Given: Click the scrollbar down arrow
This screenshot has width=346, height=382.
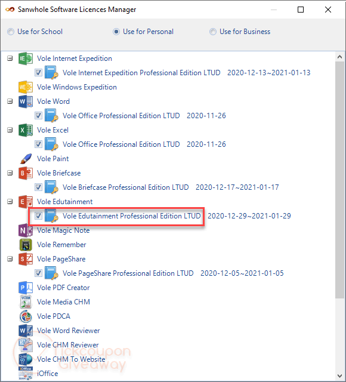Looking at the screenshot, I should [x=340, y=375].
